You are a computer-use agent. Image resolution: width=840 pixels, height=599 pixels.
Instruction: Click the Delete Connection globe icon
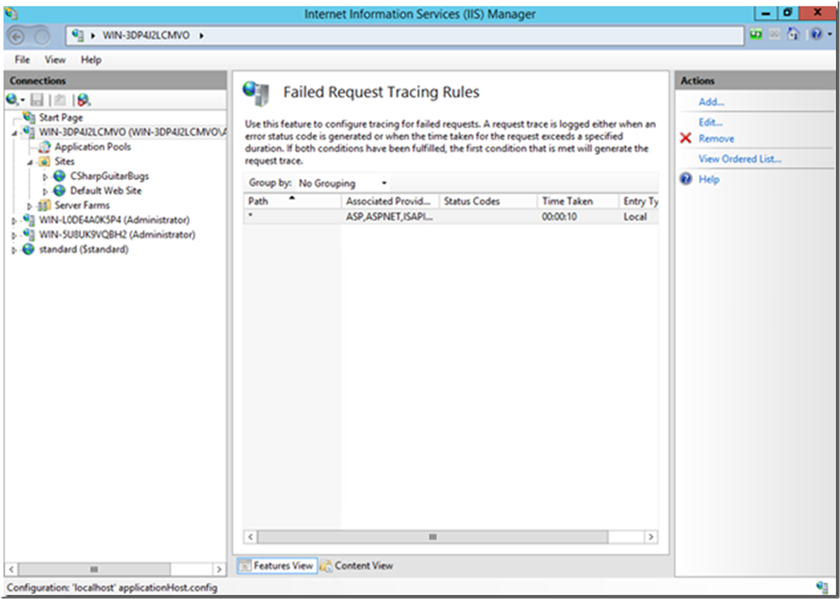83,99
